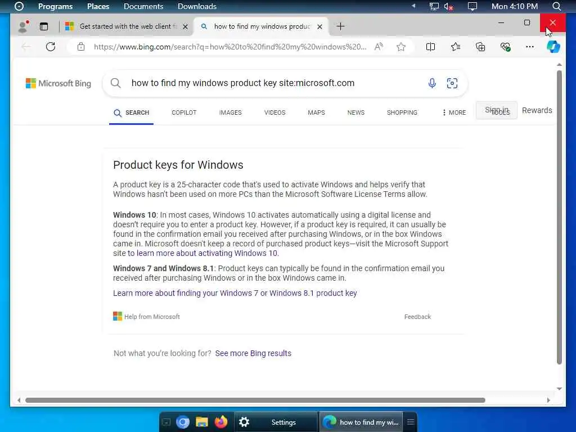Select the SEARCH tab

pos(132,112)
